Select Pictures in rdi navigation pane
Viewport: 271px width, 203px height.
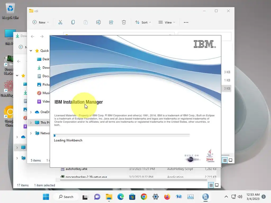(x=43, y=85)
